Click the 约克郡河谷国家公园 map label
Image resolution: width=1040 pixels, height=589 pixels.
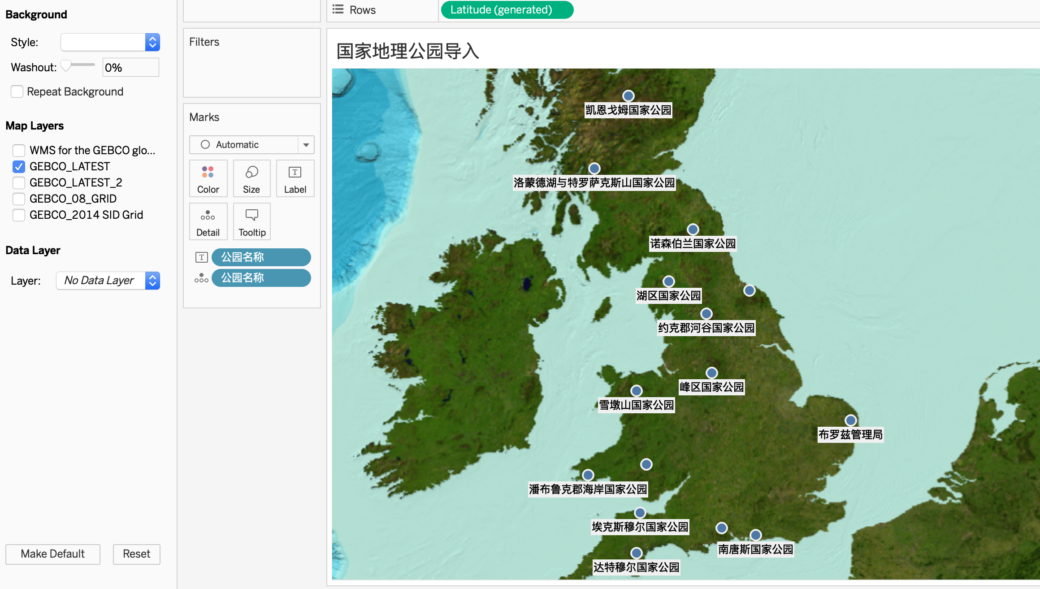[x=706, y=328]
